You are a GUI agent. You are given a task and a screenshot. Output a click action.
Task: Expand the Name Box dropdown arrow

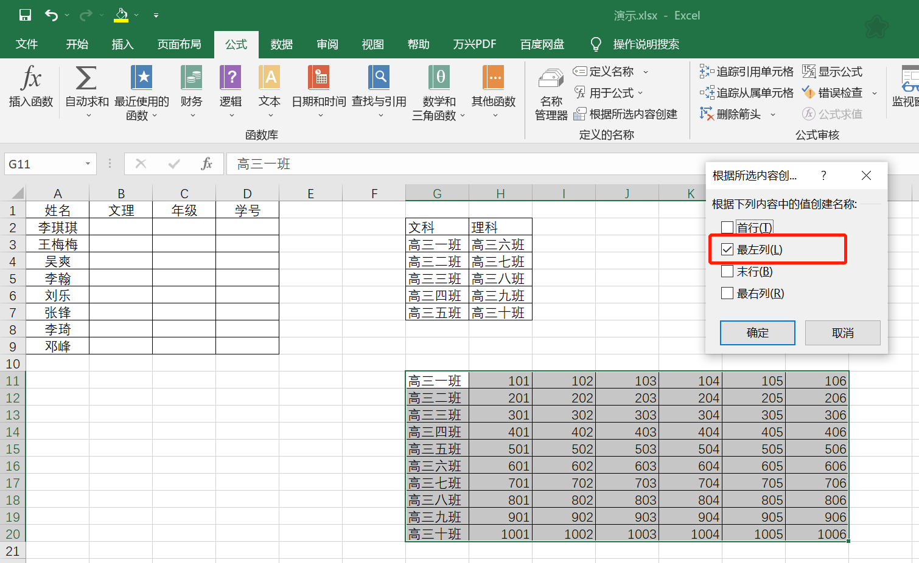tap(88, 164)
